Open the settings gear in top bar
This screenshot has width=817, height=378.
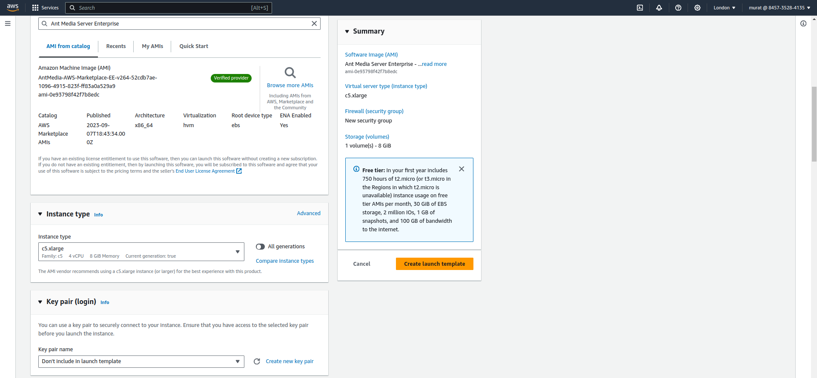coord(697,8)
